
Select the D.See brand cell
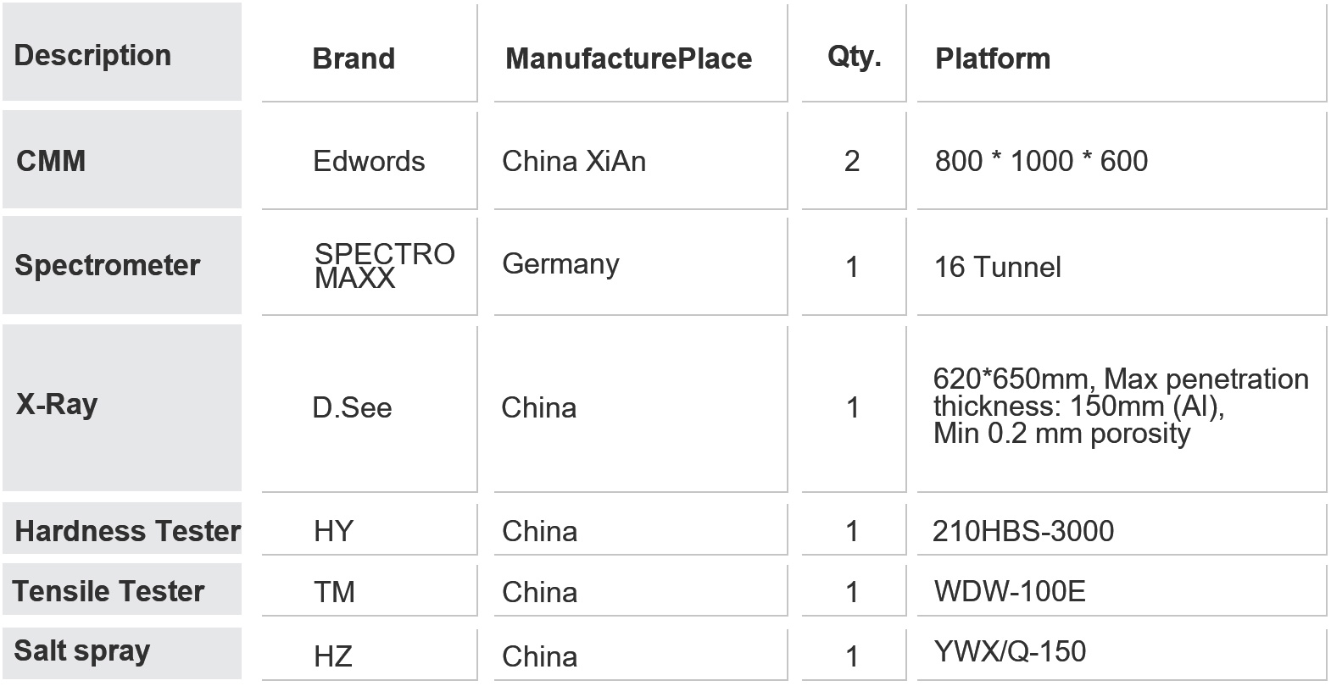(x=352, y=407)
